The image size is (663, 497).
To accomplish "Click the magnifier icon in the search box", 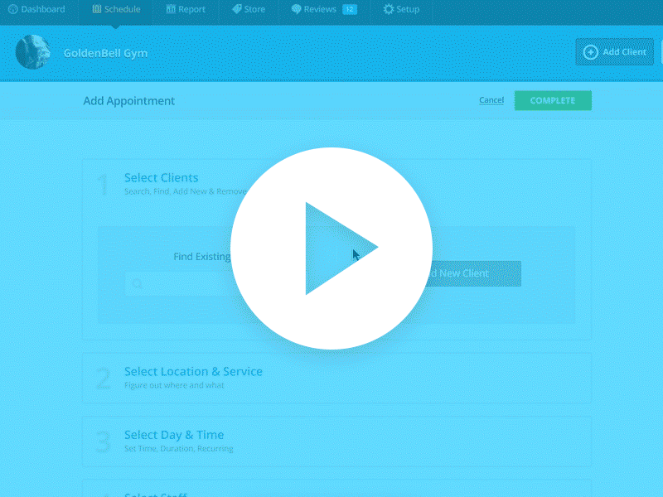I will point(137,283).
